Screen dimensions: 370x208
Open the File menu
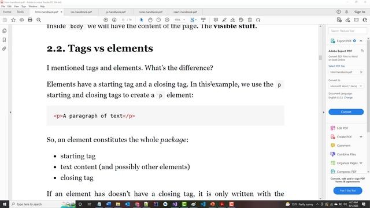(x=3, y=6)
